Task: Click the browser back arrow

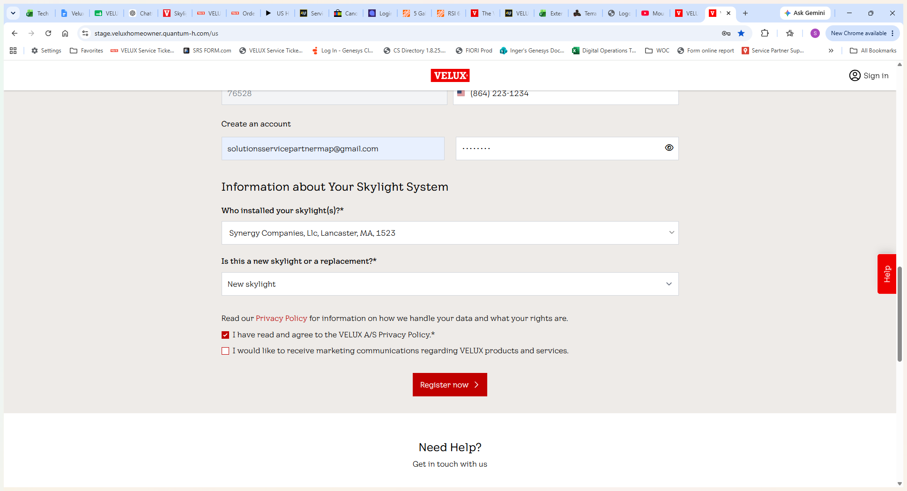Action: pyautogui.click(x=15, y=33)
